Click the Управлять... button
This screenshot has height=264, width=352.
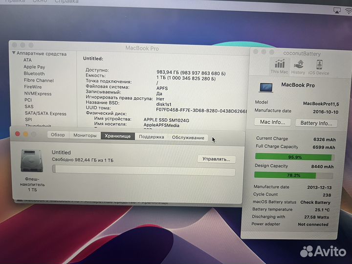click(217, 159)
